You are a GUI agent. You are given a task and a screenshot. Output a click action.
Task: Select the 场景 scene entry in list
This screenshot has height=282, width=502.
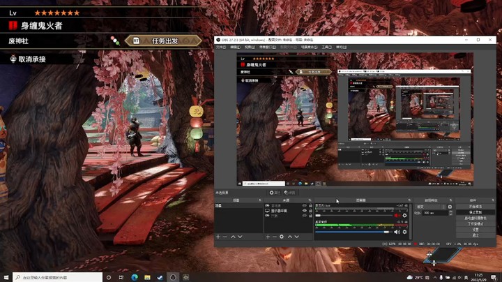238,206
